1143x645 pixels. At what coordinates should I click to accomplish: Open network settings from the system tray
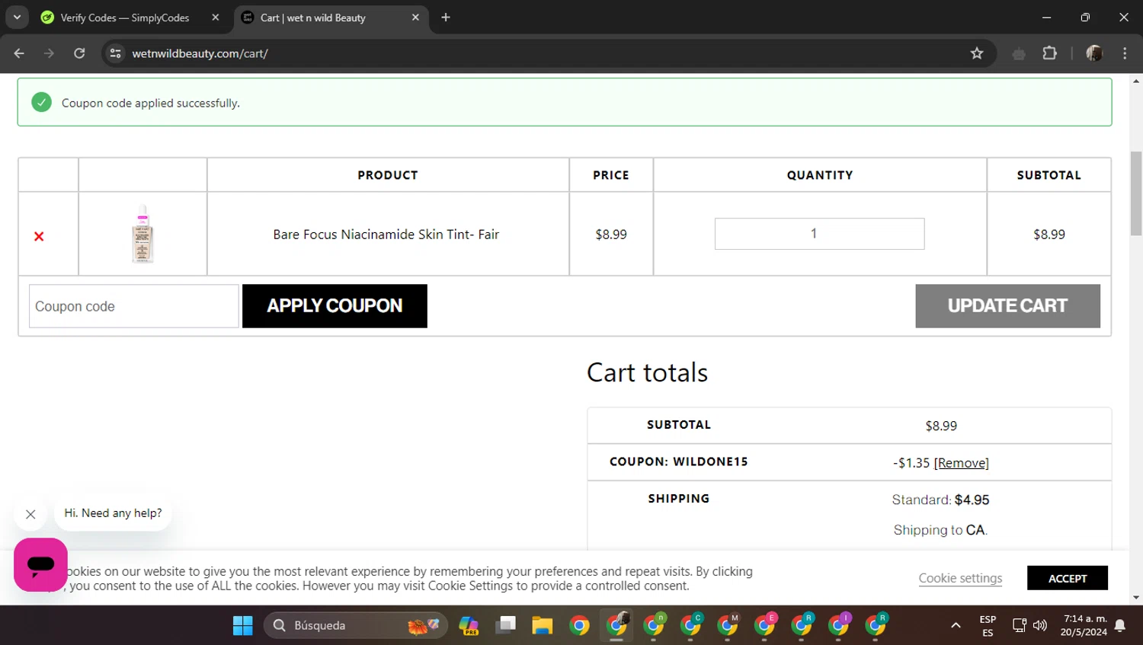coord(1019,625)
